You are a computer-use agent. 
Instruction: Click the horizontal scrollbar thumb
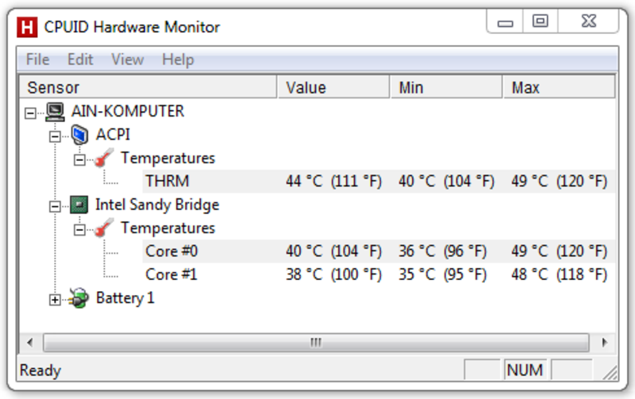pyautogui.click(x=316, y=343)
